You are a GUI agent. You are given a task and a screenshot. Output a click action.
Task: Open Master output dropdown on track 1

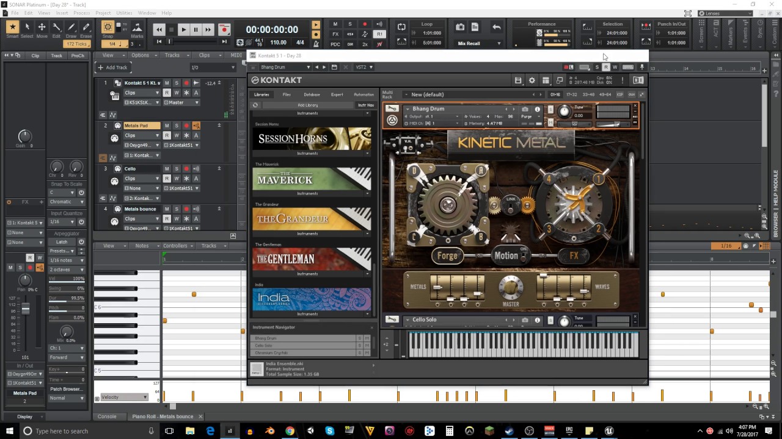click(181, 102)
